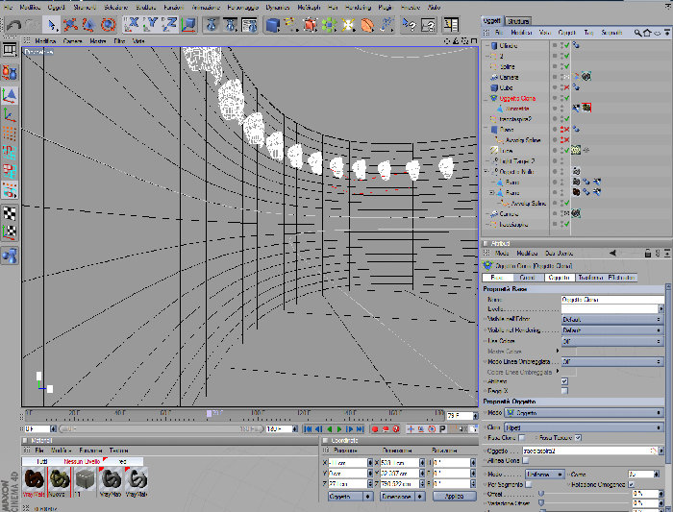
Task: Open the array modeling objects icon
Action: tap(329, 25)
